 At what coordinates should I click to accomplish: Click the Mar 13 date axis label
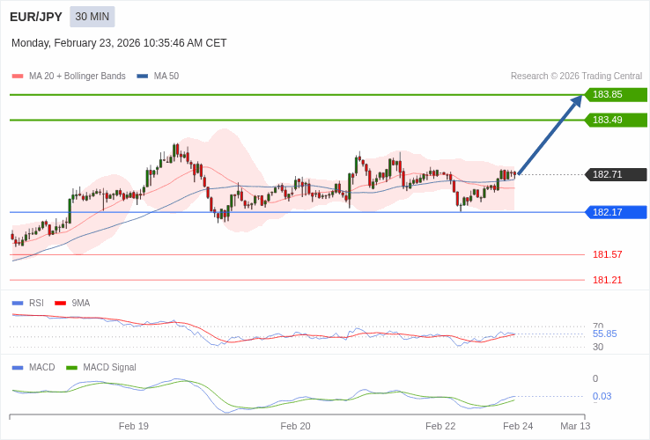click(575, 426)
